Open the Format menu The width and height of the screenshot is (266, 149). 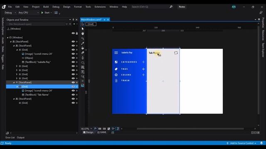coord(78,7)
